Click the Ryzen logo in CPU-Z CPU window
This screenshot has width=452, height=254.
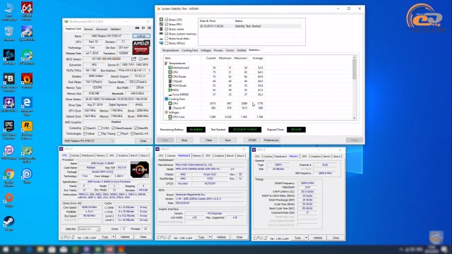click(140, 169)
